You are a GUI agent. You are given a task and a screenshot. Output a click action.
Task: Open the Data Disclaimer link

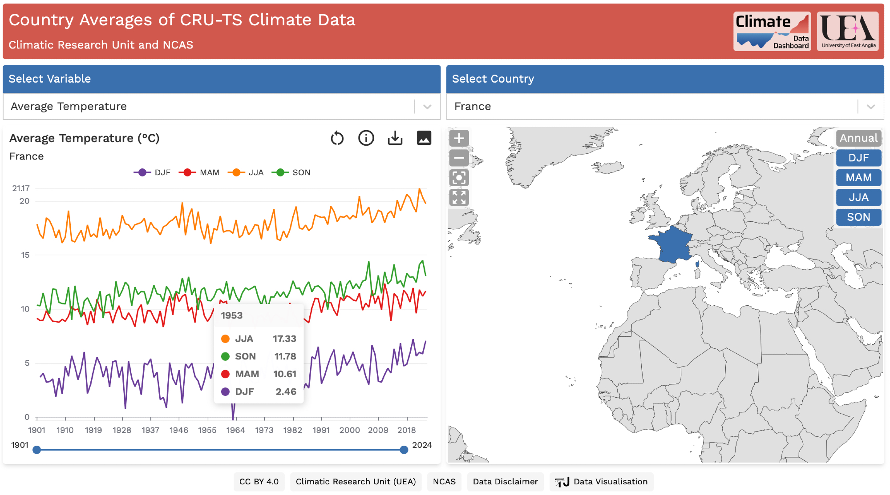click(505, 482)
